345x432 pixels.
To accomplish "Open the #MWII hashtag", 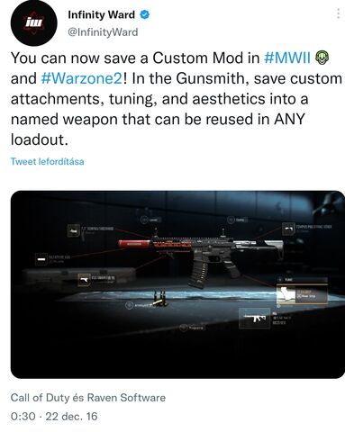I will 287,58.
